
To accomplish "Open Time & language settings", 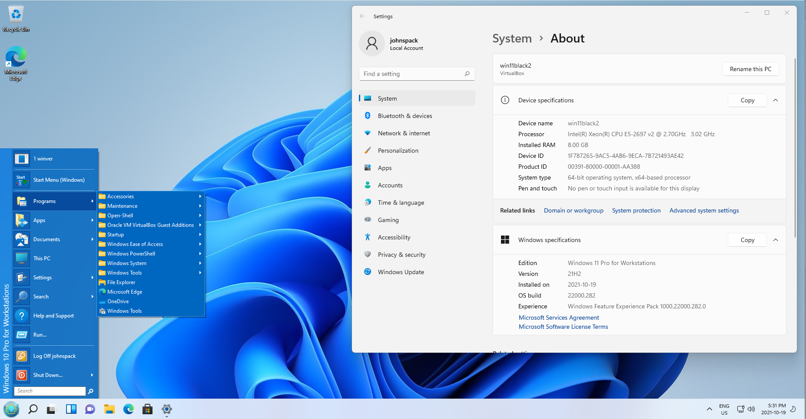I will tap(417, 203).
